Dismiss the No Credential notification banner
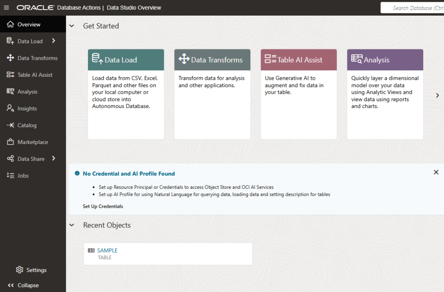Screen dimensions: 444x292 (436, 172)
